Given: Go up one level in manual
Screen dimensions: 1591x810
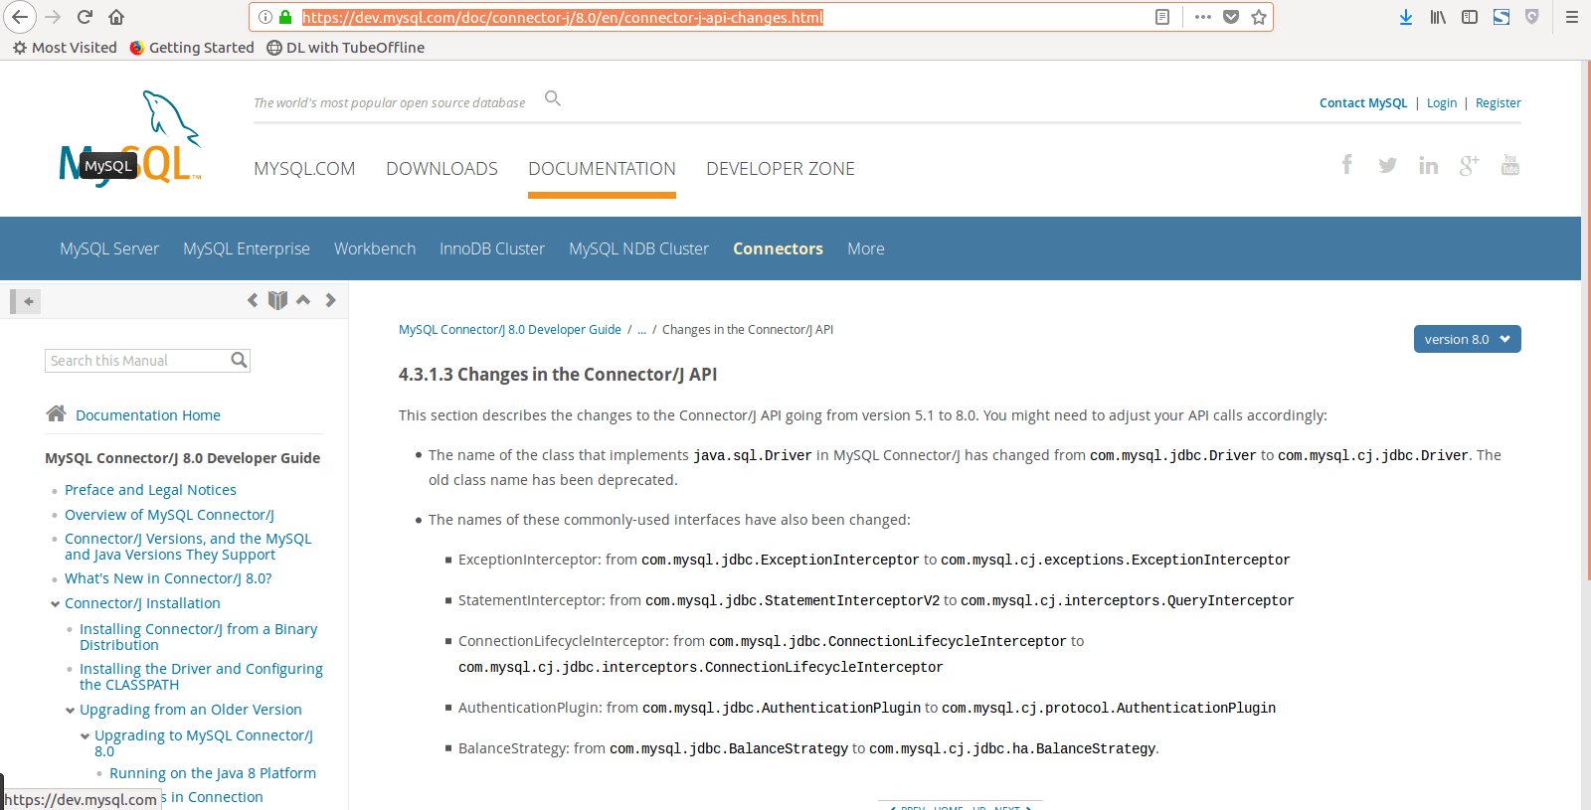Looking at the screenshot, I should (303, 300).
